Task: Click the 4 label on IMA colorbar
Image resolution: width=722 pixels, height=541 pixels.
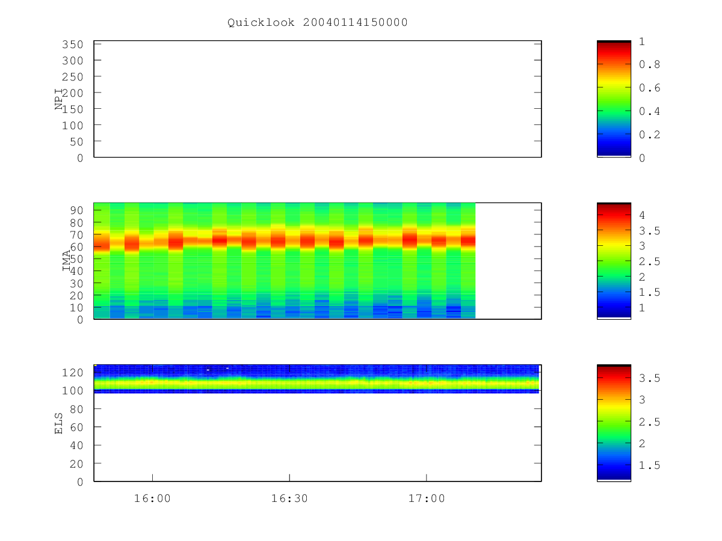Action: [642, 215]
